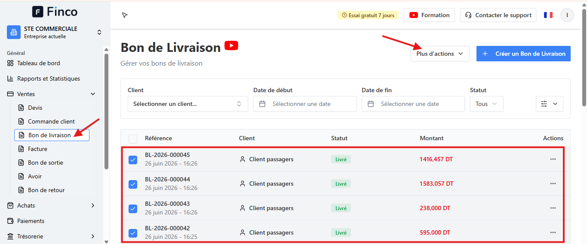Click the Date de début date field

305,104
